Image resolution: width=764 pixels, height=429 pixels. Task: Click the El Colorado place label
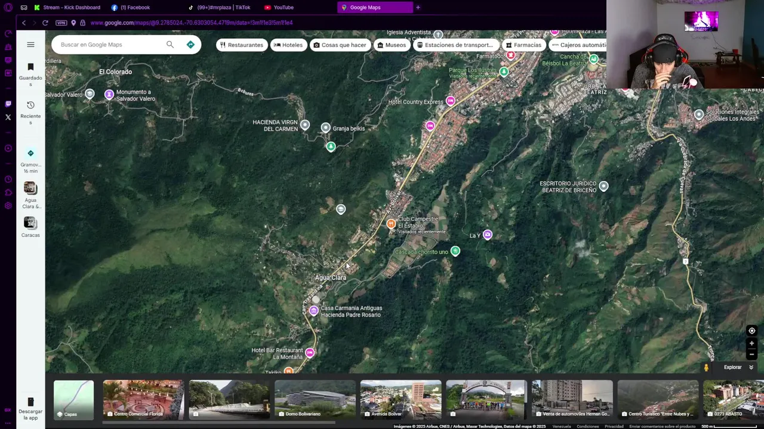pyautogui.click(x=115, y=71)
